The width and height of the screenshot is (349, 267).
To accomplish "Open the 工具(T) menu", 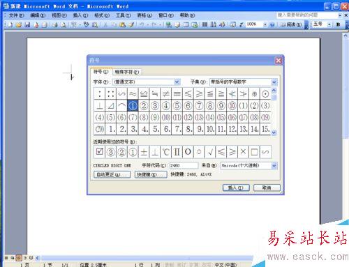I will 123,15.
